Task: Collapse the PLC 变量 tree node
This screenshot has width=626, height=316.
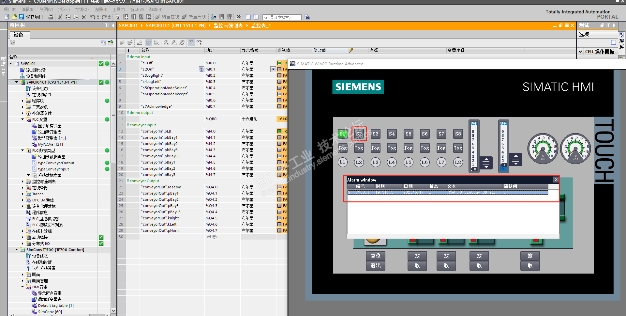Action: click(x=22, y=119)
